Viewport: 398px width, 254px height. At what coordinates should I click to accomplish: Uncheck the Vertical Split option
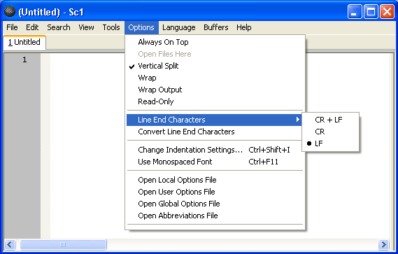[215, 66]
